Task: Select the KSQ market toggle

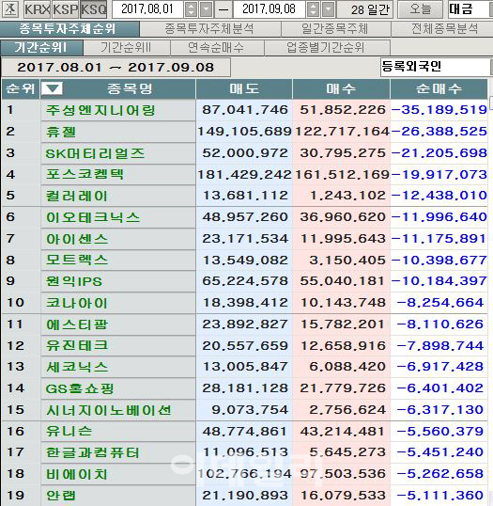Action: [x=94, y=9]
